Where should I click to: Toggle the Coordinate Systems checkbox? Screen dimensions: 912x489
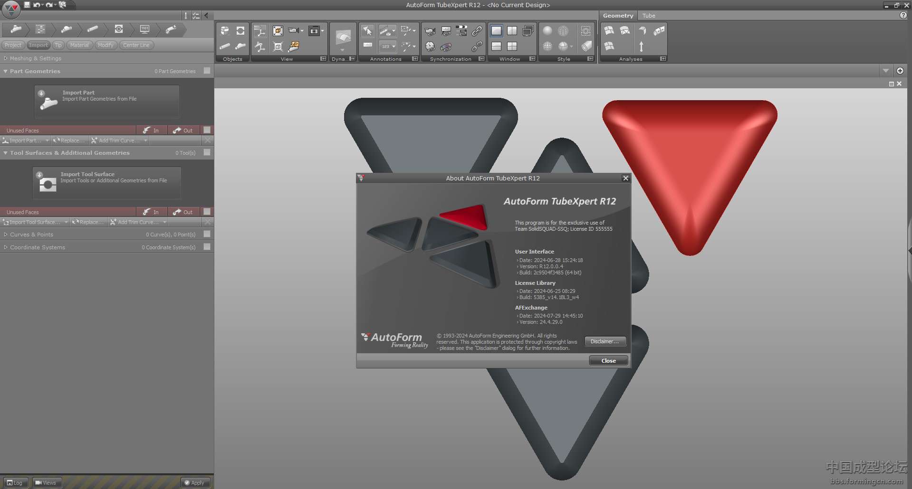click(x=207, y=247)
